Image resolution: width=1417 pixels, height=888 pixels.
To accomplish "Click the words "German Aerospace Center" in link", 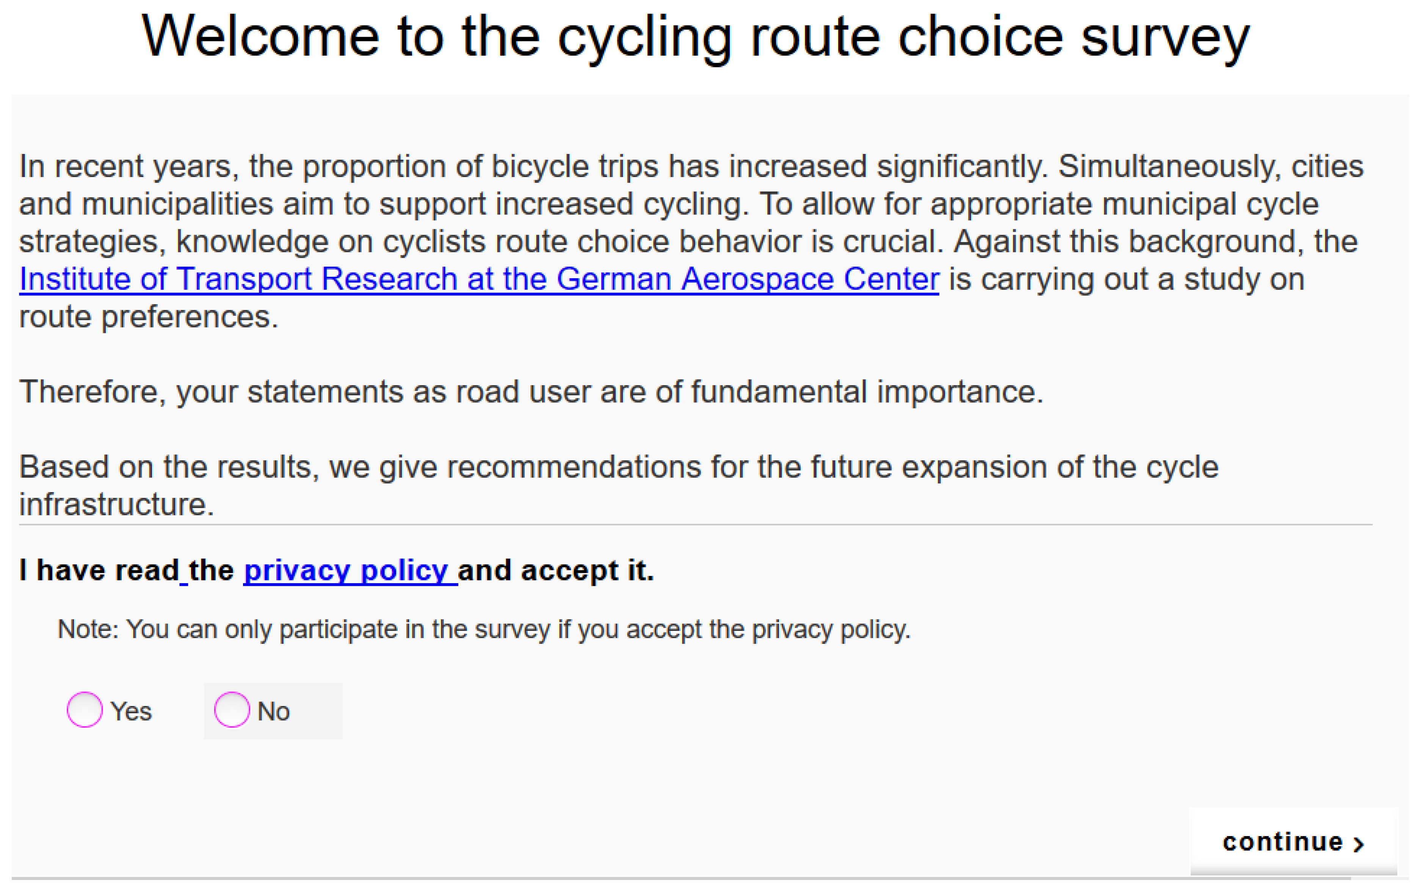I will pos(747,279).
